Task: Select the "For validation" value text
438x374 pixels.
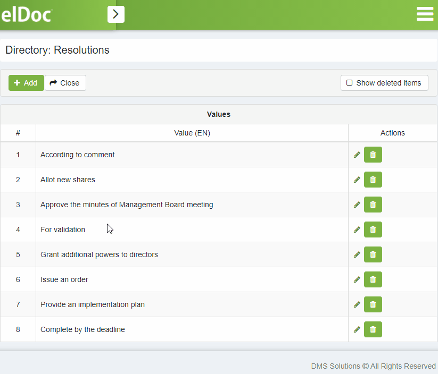Action: click(x=63, y=229)
